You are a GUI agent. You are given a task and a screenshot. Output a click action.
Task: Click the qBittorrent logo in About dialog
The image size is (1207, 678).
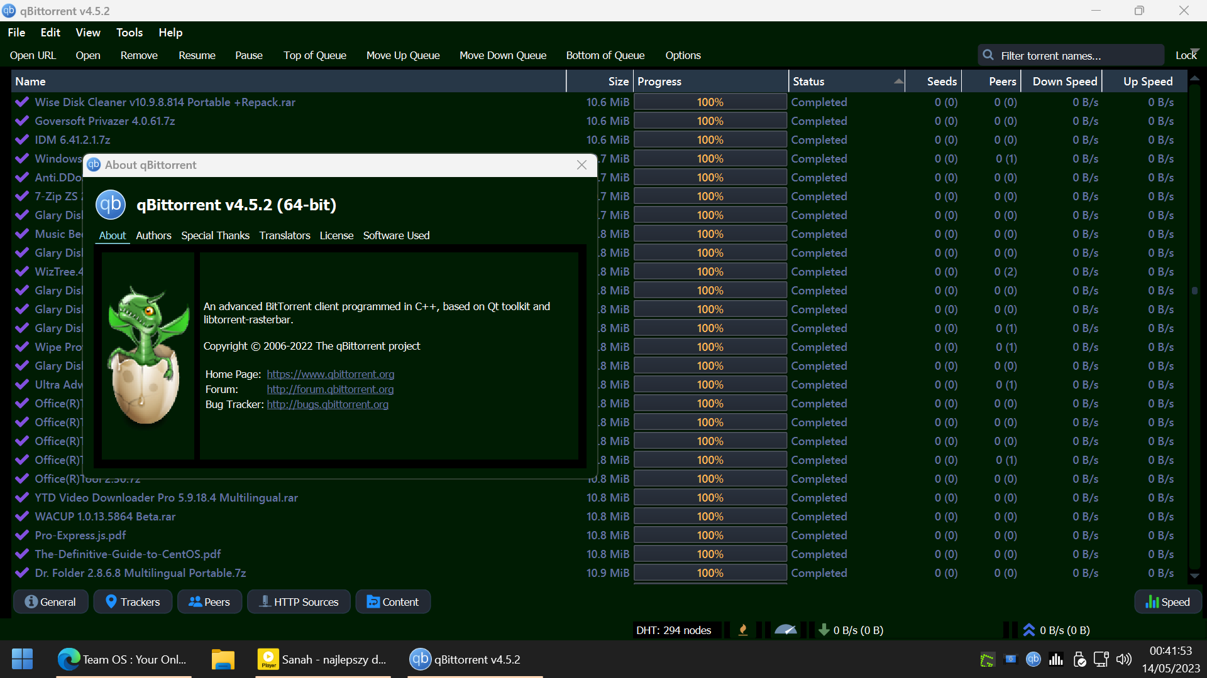[111, 205]
